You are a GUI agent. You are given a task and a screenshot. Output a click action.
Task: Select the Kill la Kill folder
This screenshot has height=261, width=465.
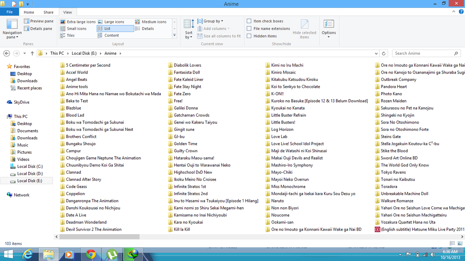tap(179, 229)
